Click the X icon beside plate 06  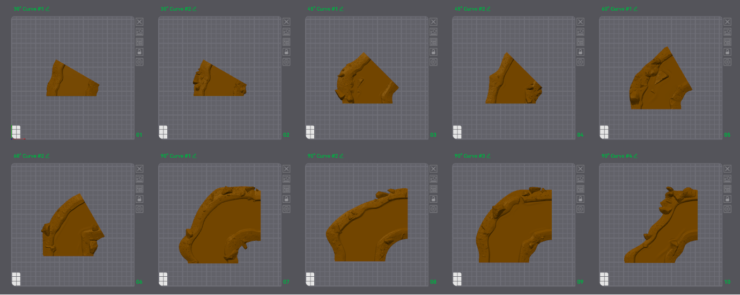coord(139,168)
